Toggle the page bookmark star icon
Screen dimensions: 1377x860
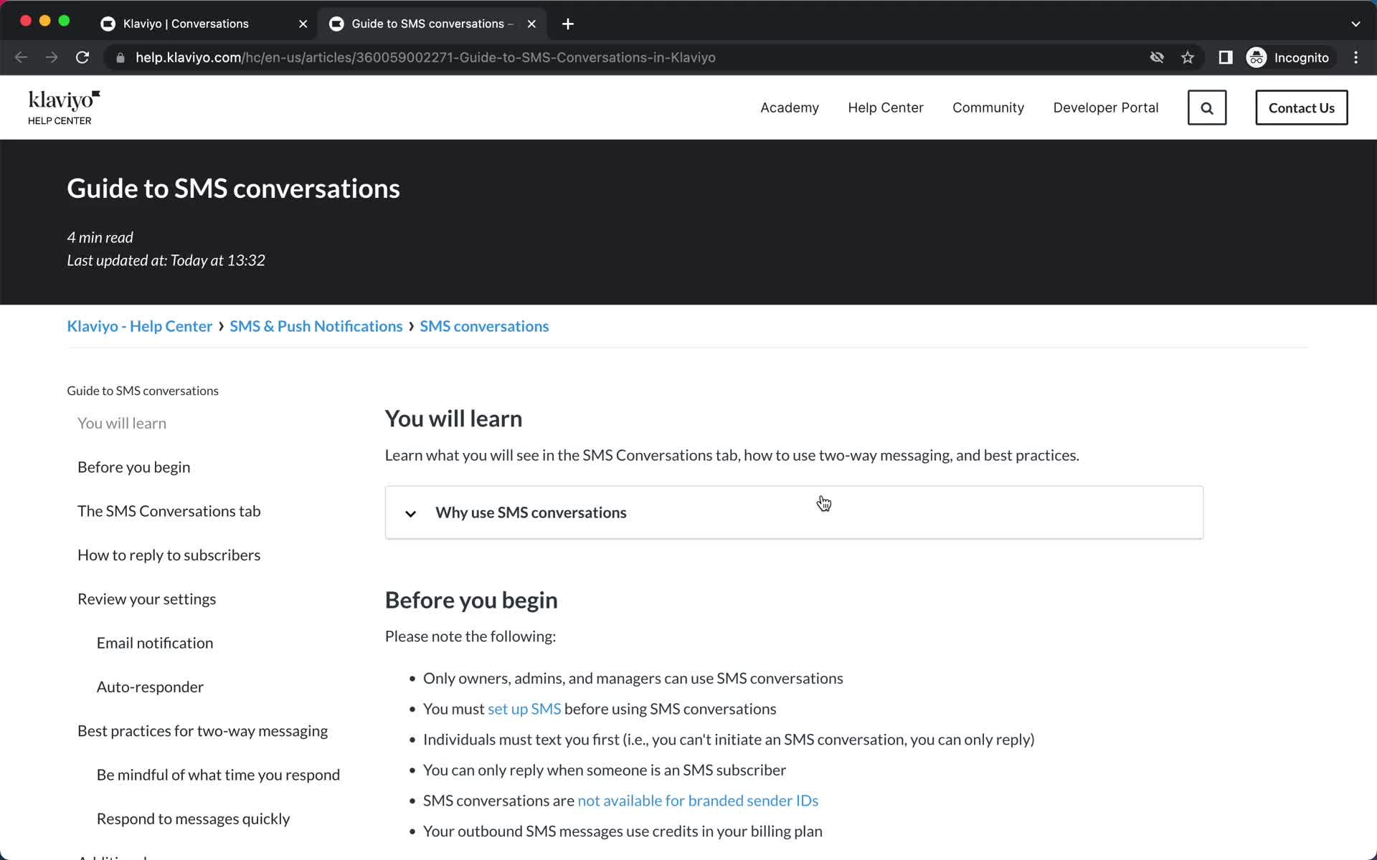(x=1188, y=57)
